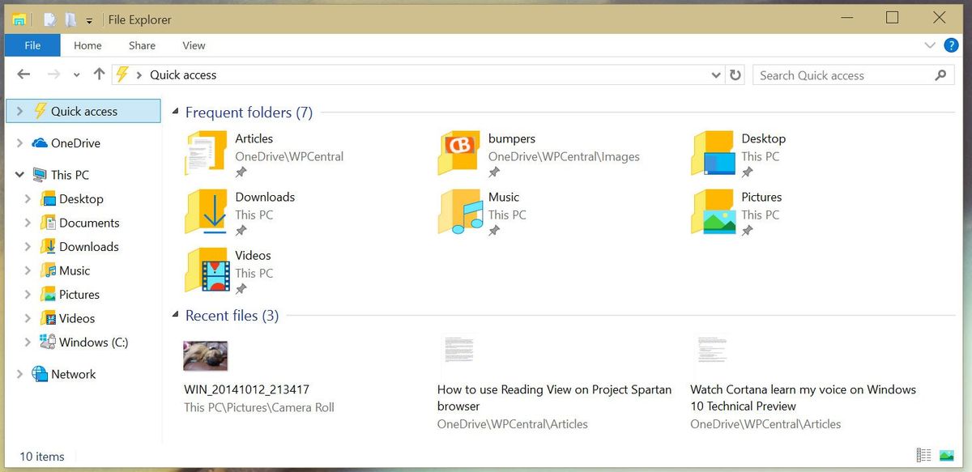Open the WIN_20141012_213417 photo thumbnail

[x=205, y=355]
